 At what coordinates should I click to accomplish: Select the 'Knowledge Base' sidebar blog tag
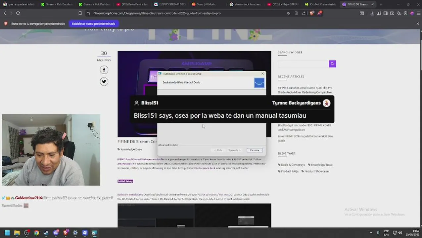(320, 165)
